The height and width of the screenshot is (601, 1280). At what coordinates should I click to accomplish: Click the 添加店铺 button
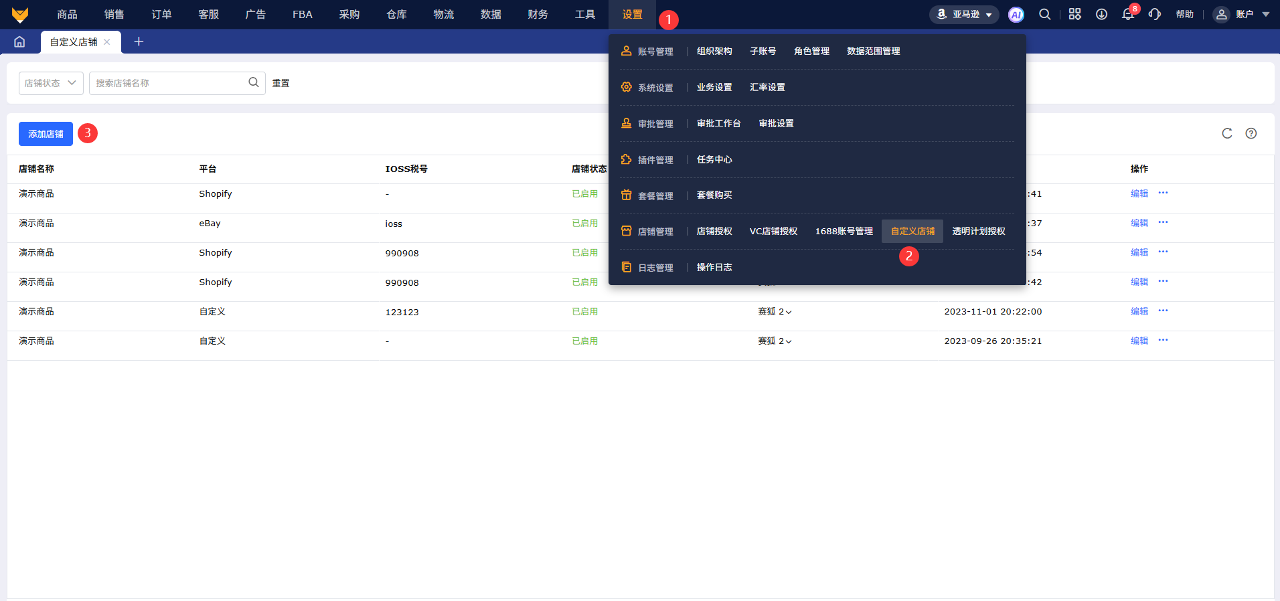(46, 134)
